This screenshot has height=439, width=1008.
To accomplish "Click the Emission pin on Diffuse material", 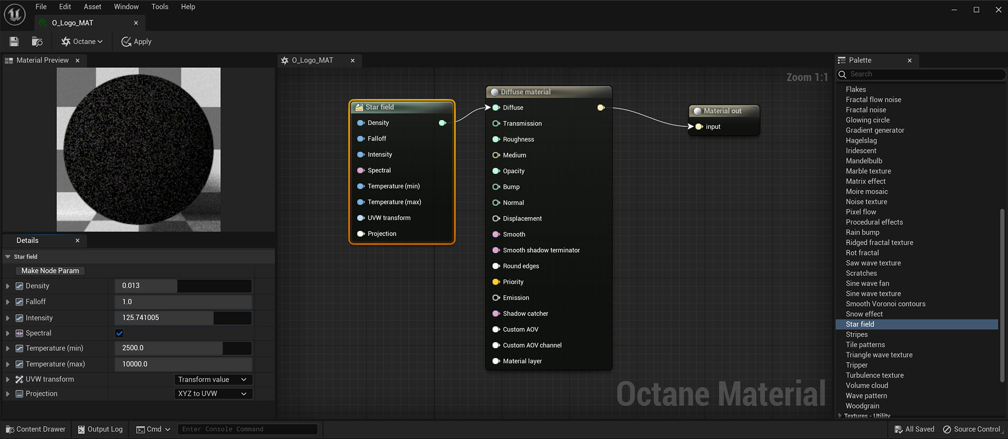I will tap(496, 298).
